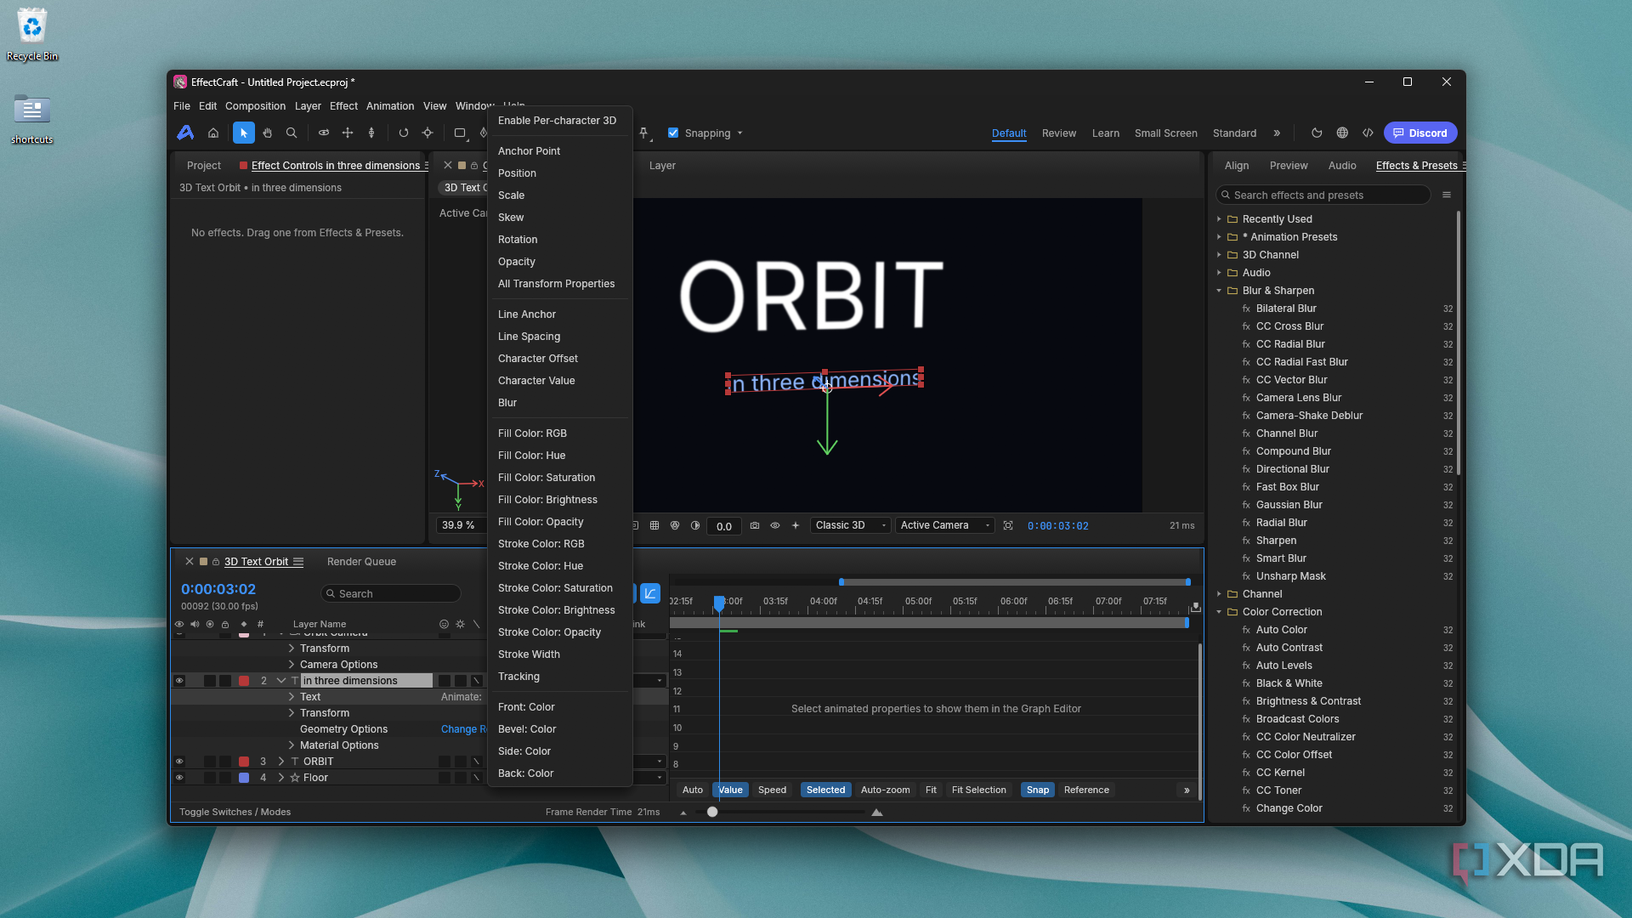
Task: Adjust the timeline zoom slider handle
Action: [x=712, y=813]
